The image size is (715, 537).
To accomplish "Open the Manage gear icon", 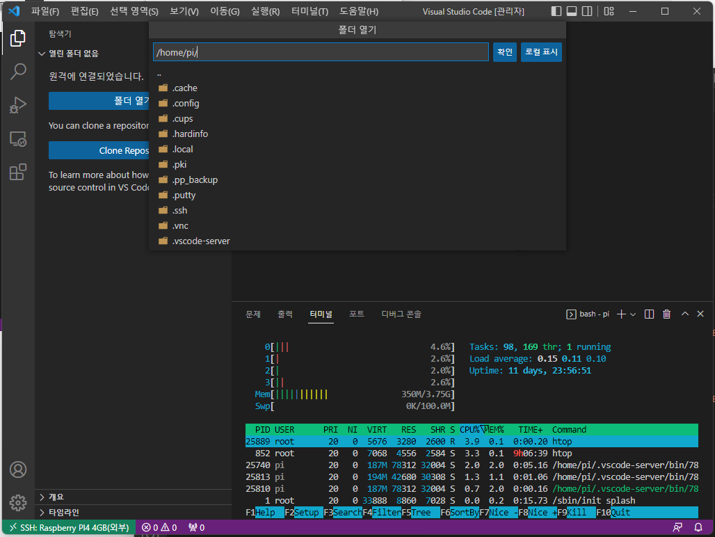I will 18,503.
